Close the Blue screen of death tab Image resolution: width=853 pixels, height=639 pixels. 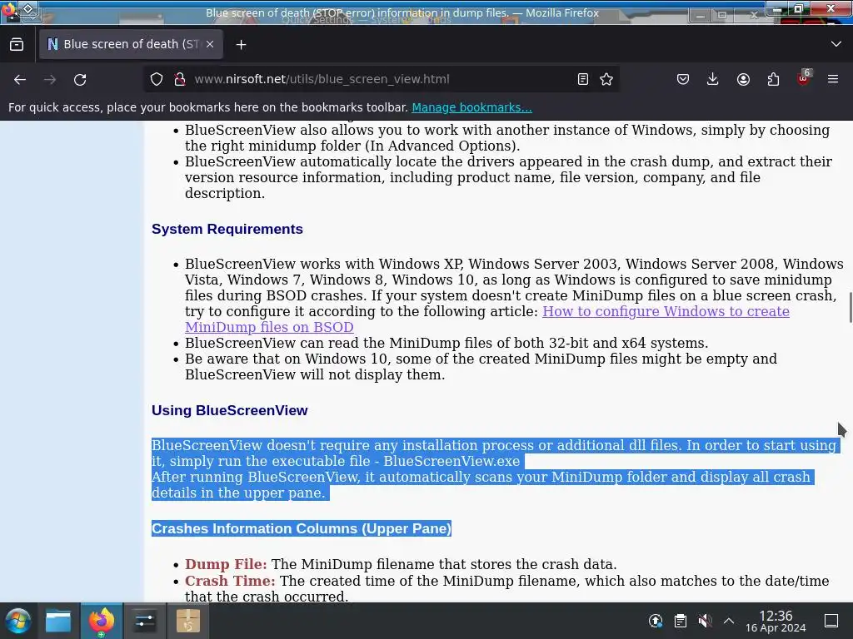click(210, 45)
